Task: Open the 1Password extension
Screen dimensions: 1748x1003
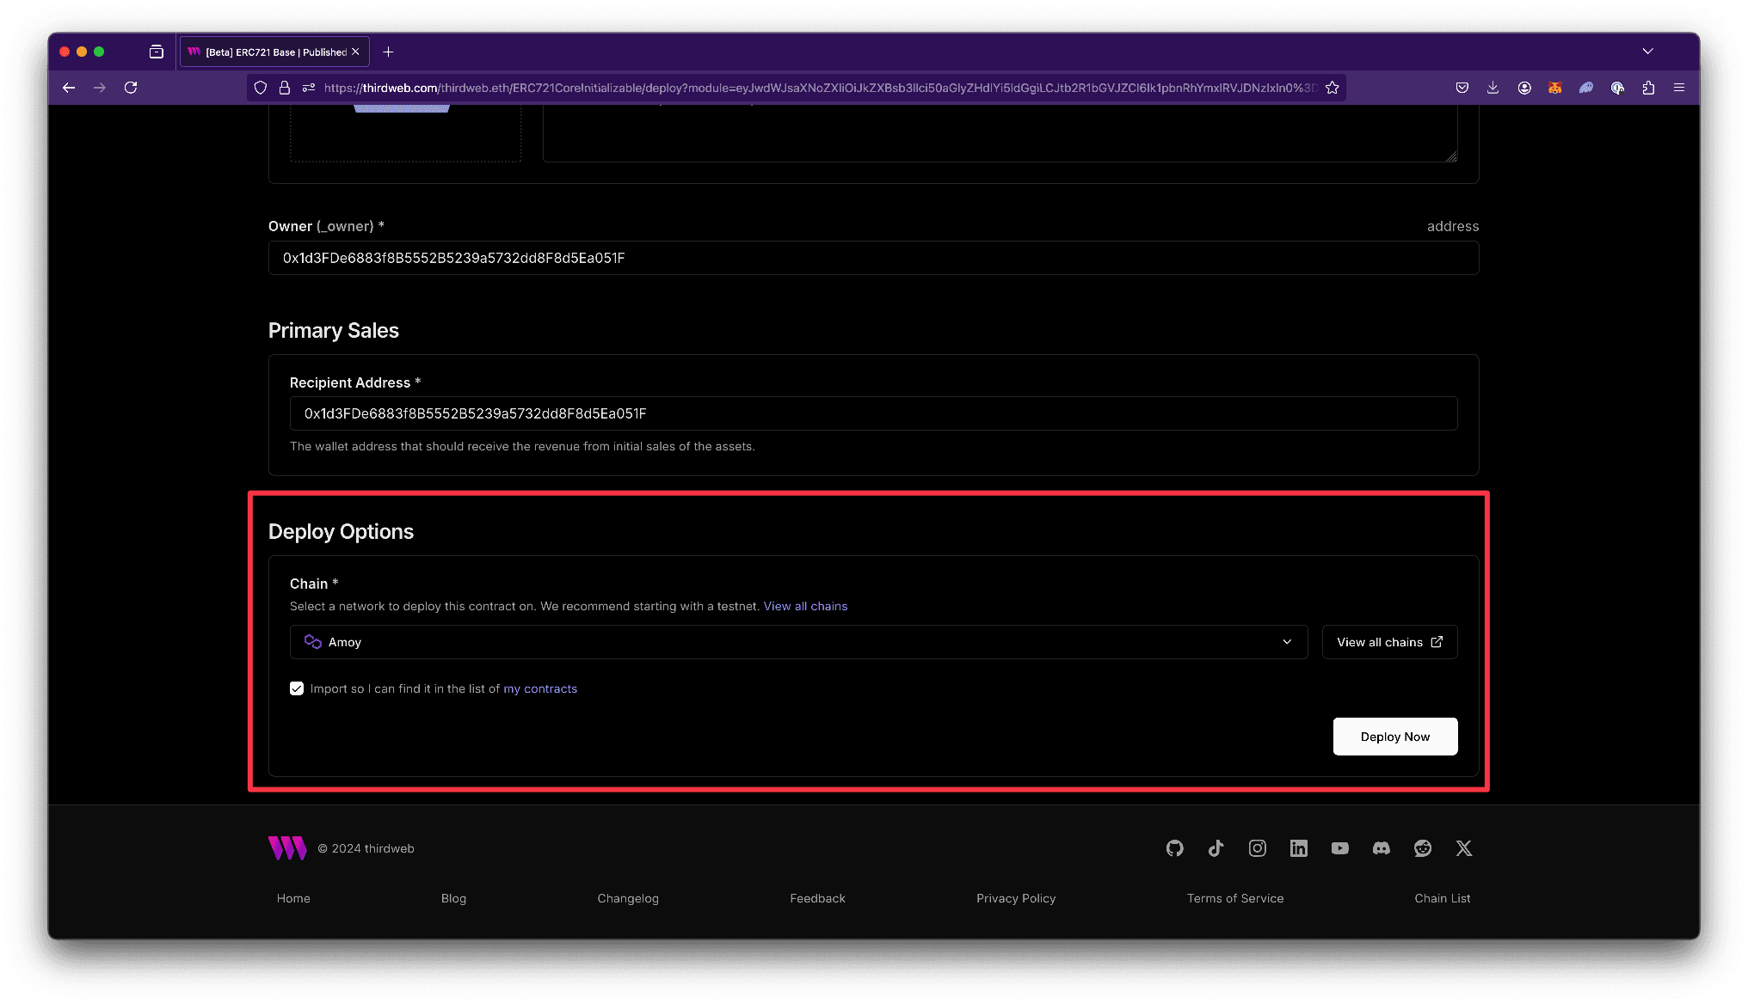Action: coord(1617,87)
